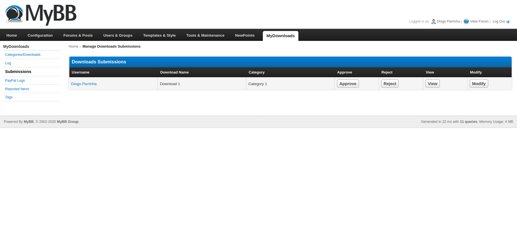The width and height of the screenshot is (517, 244).
Task: Click the Diogo Parrinha link in the header
Action: tap(448, 21)
